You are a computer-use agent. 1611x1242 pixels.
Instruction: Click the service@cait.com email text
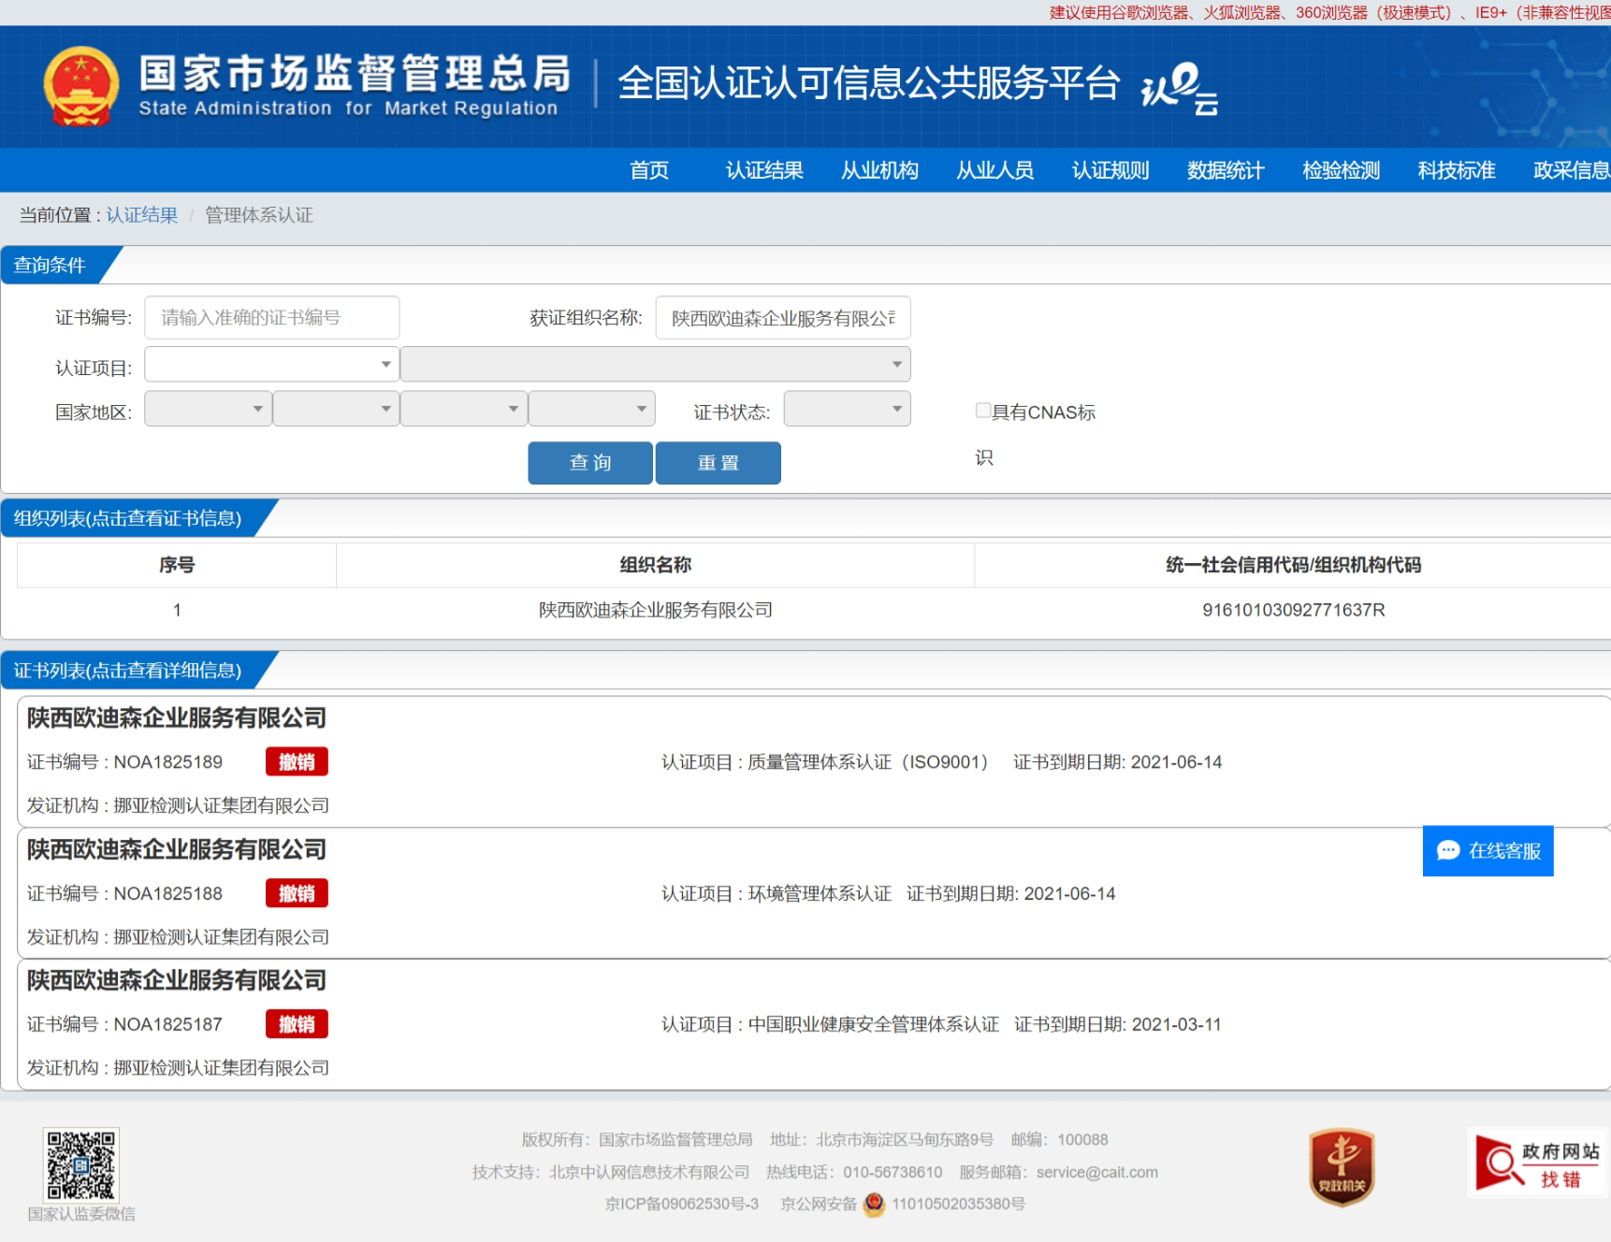coord(1096,1172)
